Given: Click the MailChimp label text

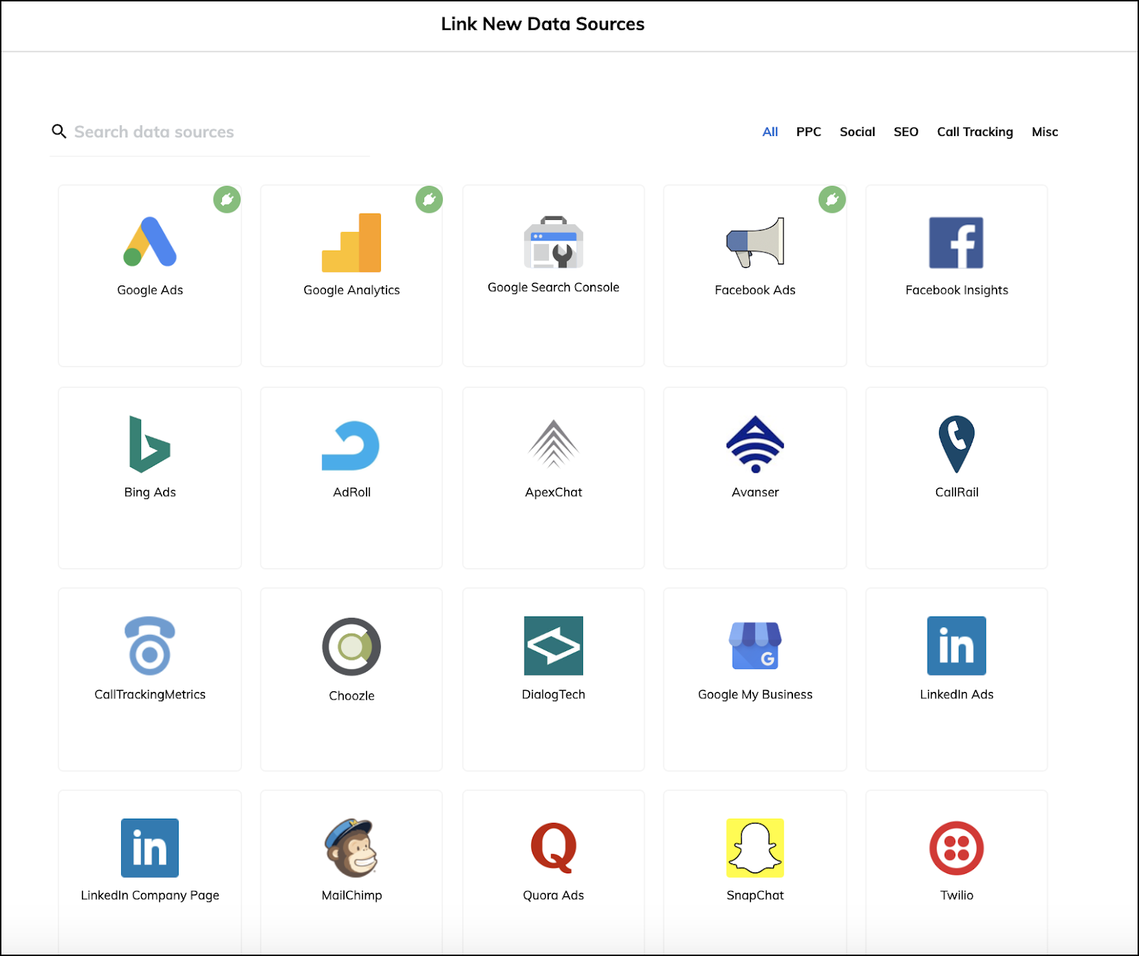Looking at the screenshot, I should click(x=352, y=895).
